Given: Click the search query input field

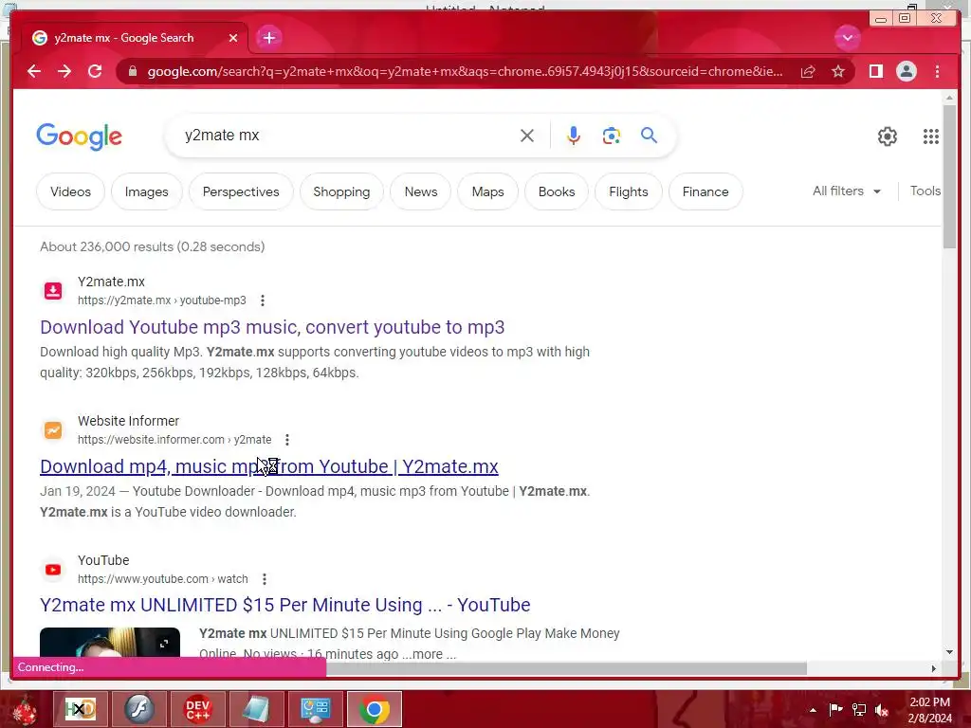Looking at the screenshot, I should [347, 136].
